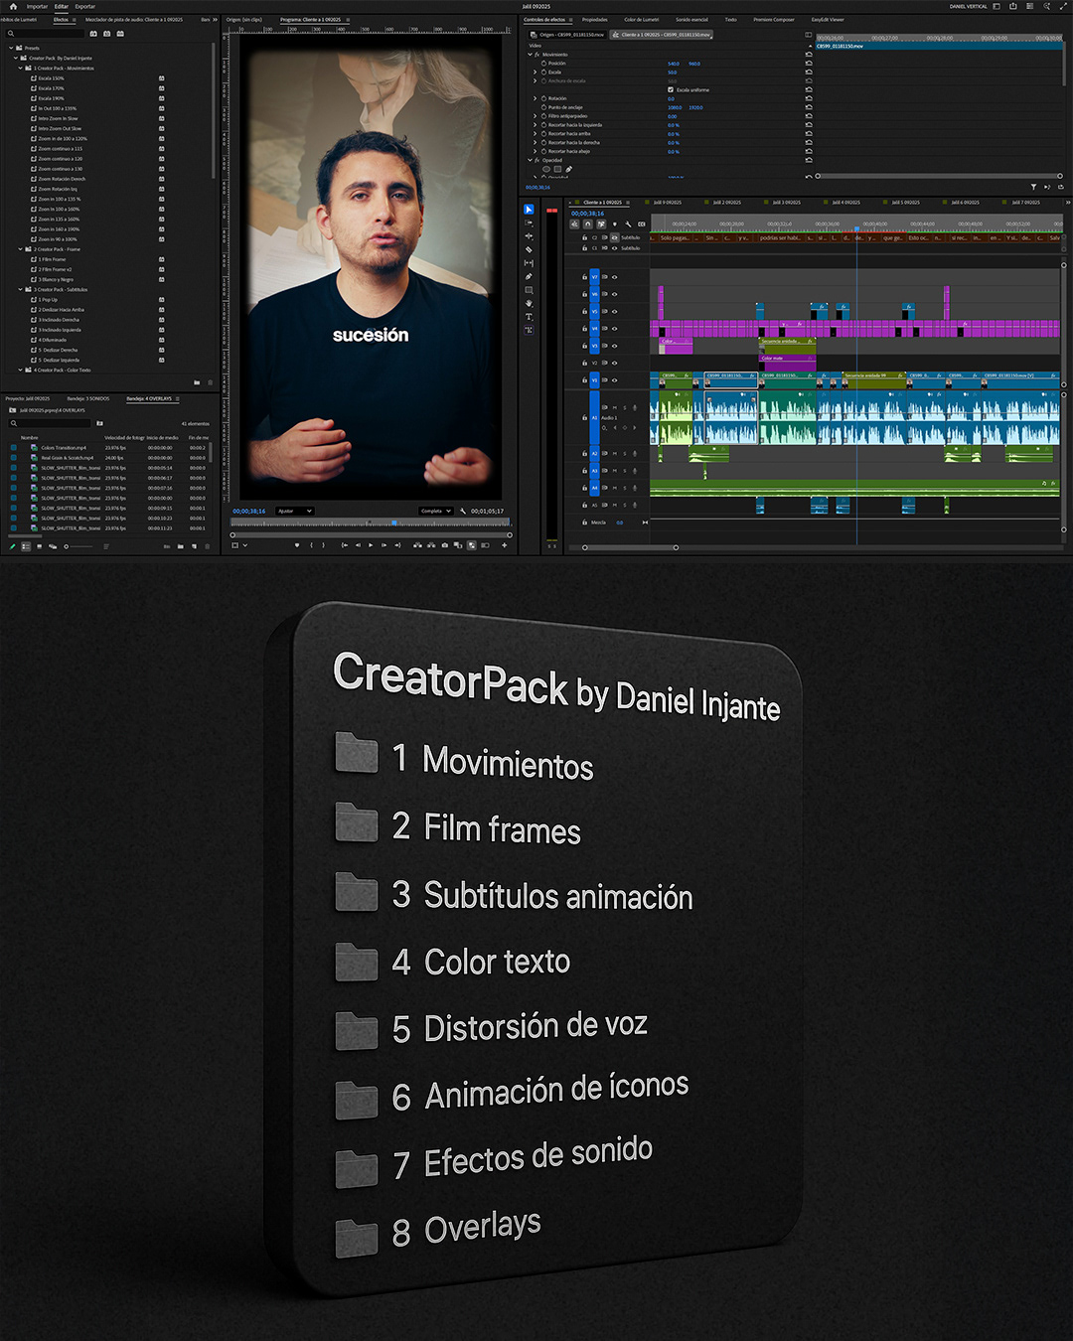The image size is (1073, 1341).
Task: Create four-point rectangle mask under Opacidad
Action: [x=557, y=169]
